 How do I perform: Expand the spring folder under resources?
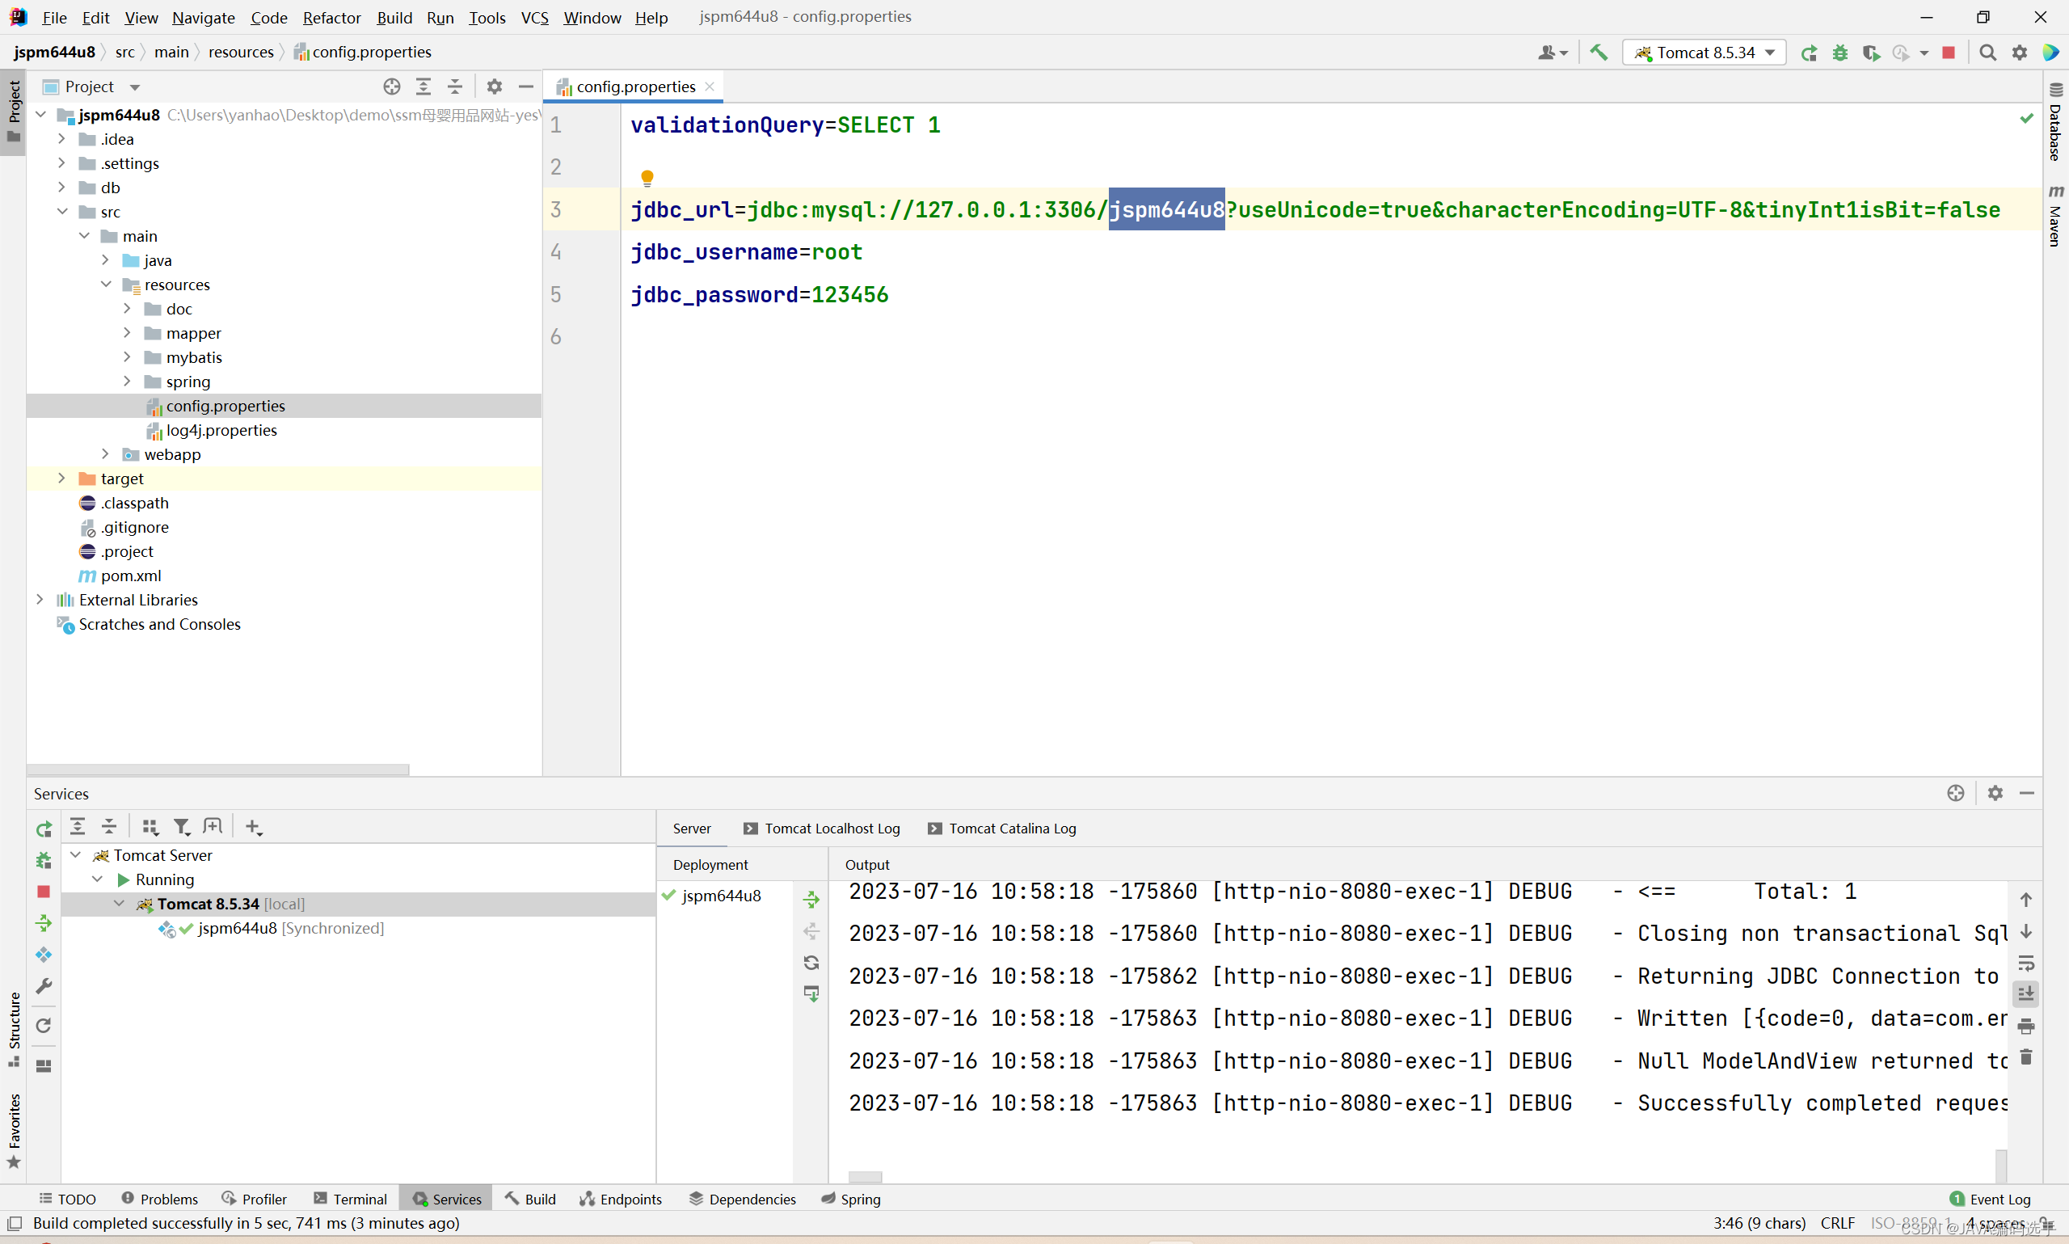point(124,382)
